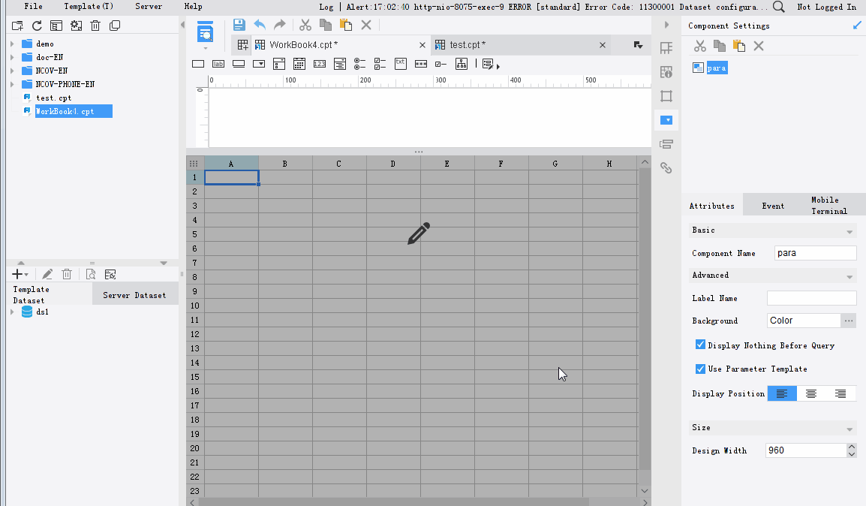
Task: Open the Server Dataset panel
Action: (x=135, y=294)
